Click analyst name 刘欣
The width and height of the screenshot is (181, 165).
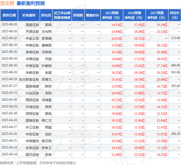[48, 134]
